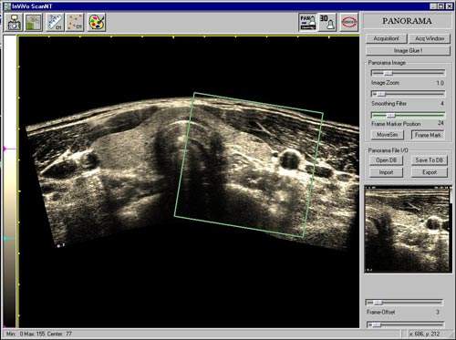Screen dimensions: 456x340
Task: Click the Panorama Image group label
Action: 387,63
